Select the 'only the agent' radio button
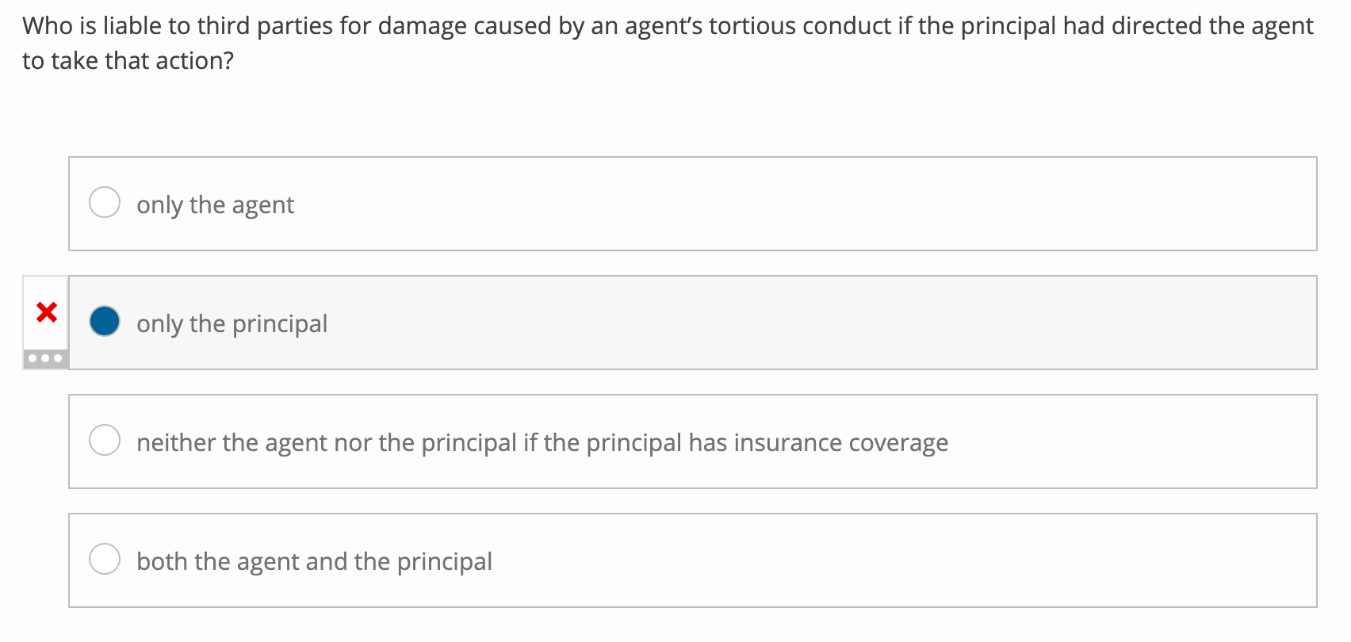1351x642 pixels. [x=105, y=203]
